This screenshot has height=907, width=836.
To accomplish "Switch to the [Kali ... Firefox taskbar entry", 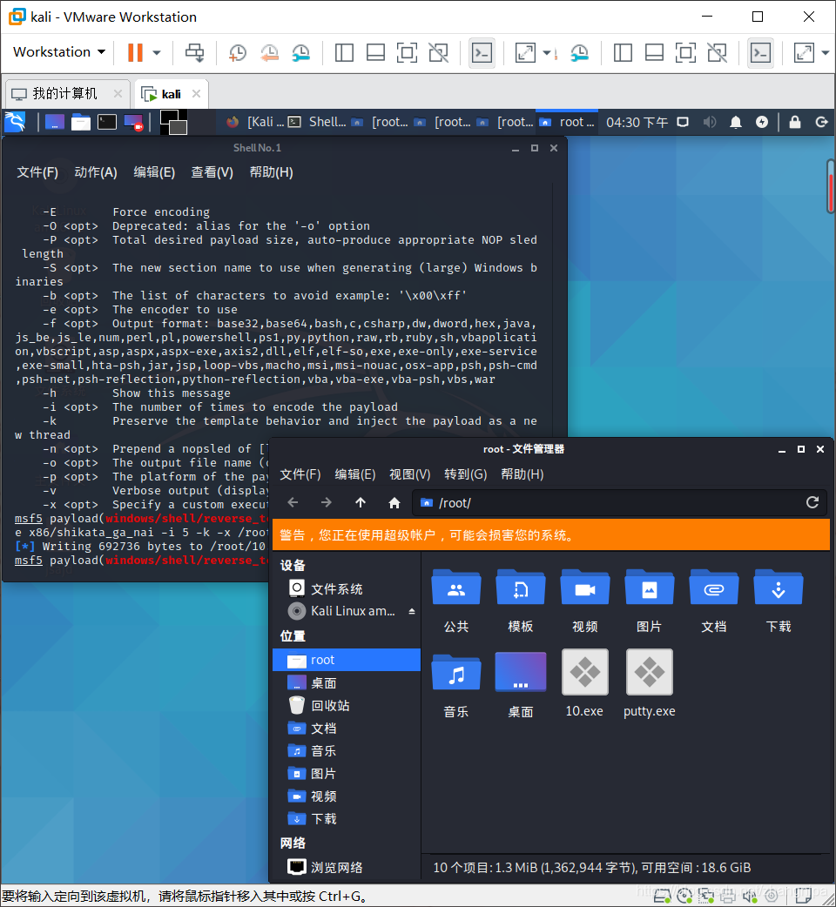I will [x=255, y=122].
